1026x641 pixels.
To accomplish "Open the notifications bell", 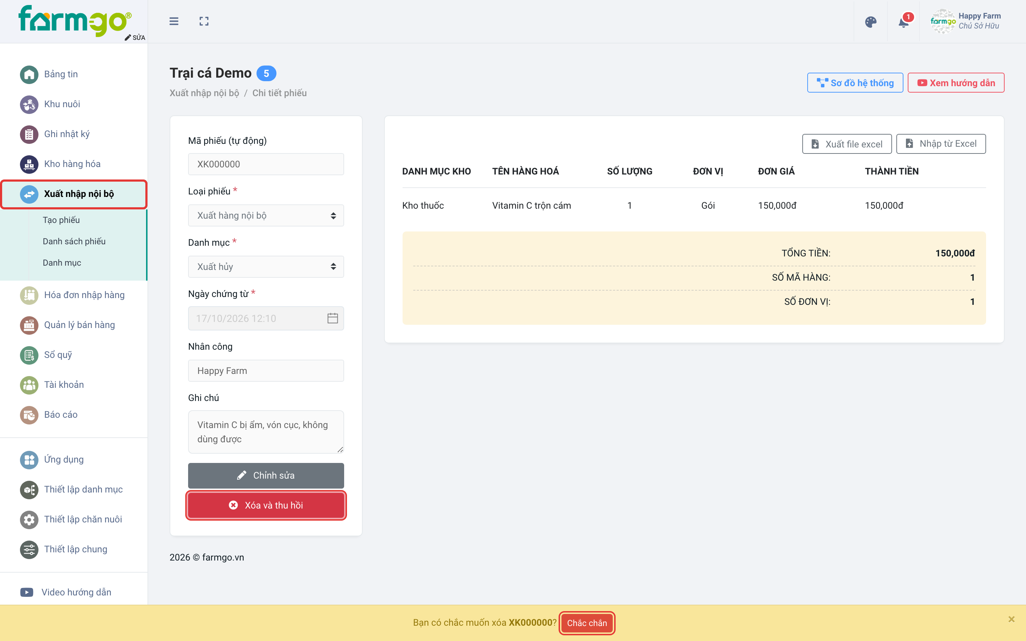I will [903, 22].
